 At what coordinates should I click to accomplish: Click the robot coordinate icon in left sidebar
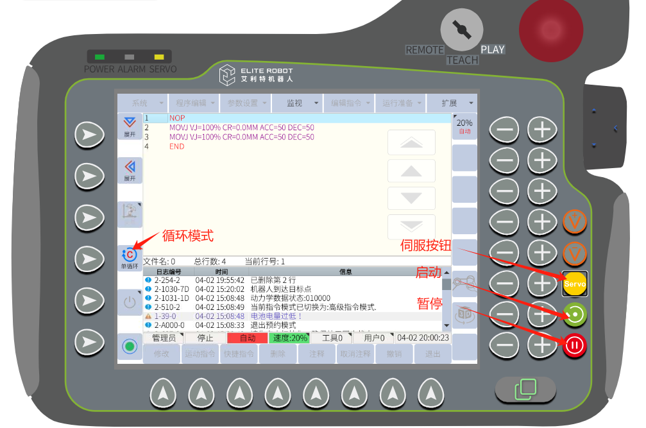point(130,213)
